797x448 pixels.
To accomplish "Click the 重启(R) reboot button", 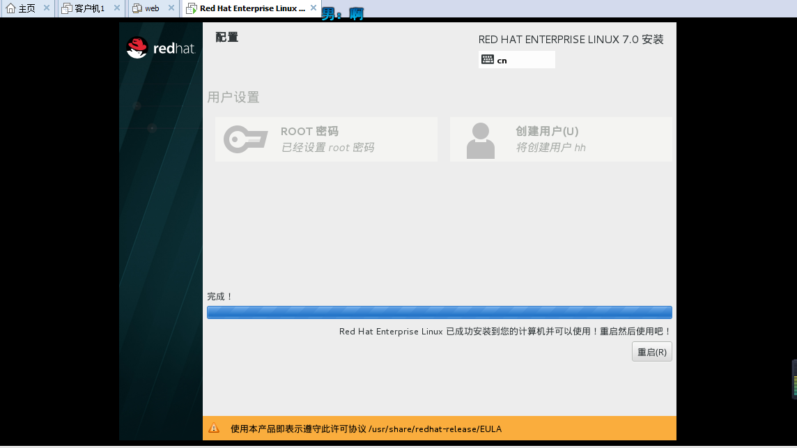I will [651, 352].
